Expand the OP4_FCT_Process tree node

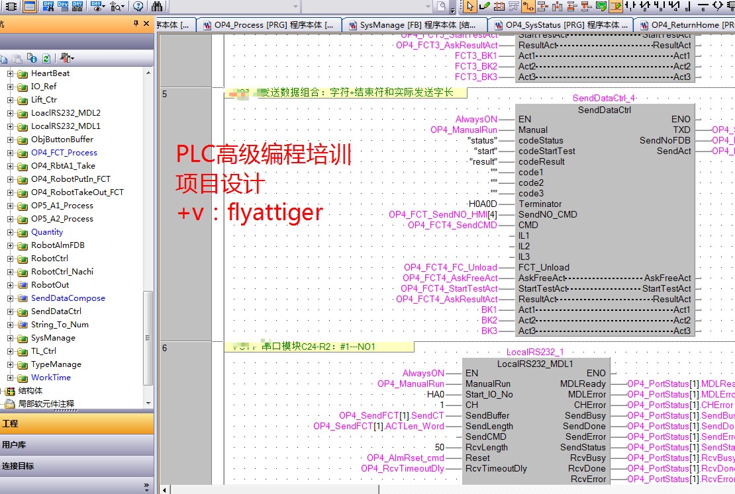tap(11, 153)
